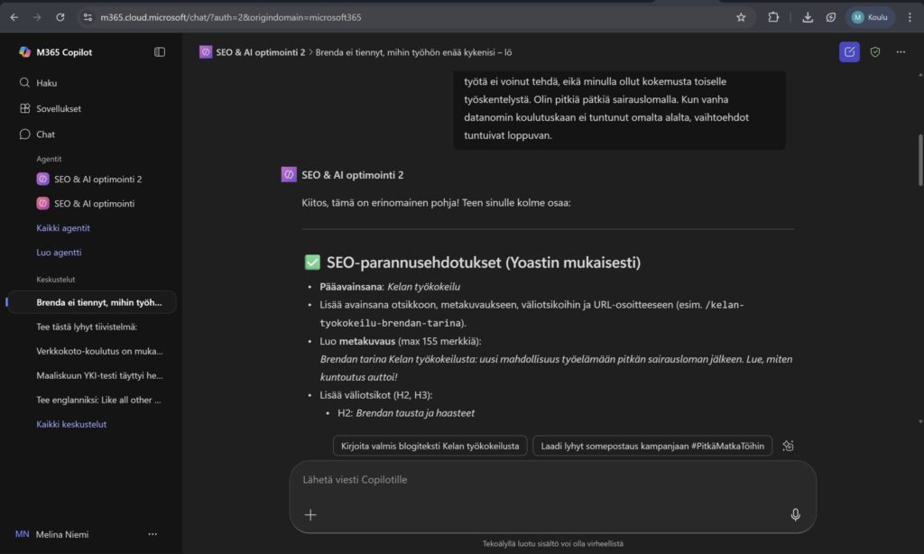Screen dimensions: 924x554
Task: Select Chat in the sidebar
Action: [x=45, y=134]
